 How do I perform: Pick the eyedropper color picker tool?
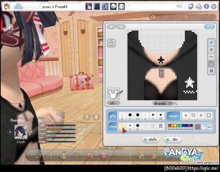(204, 127)
